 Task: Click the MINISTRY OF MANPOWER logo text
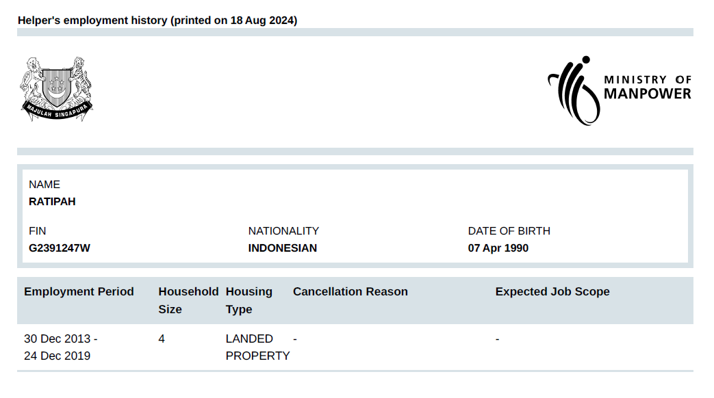coord(647,87)
